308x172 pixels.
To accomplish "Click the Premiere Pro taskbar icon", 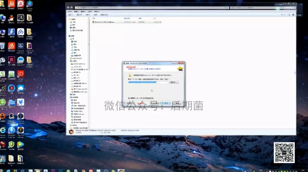I will tap(53, 171).
